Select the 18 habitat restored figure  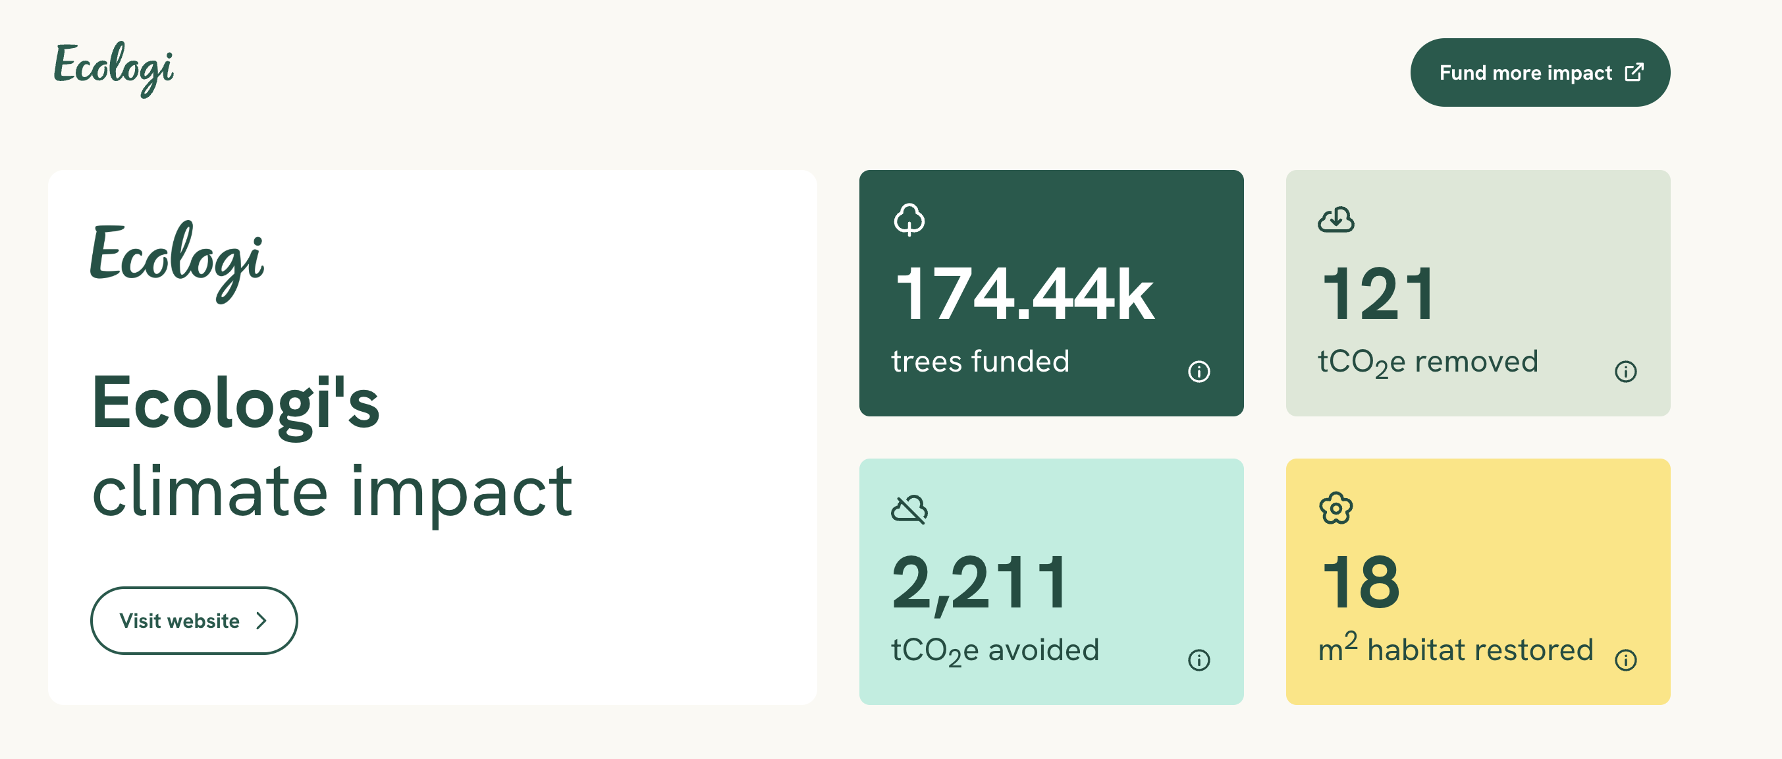point(1361,583)
